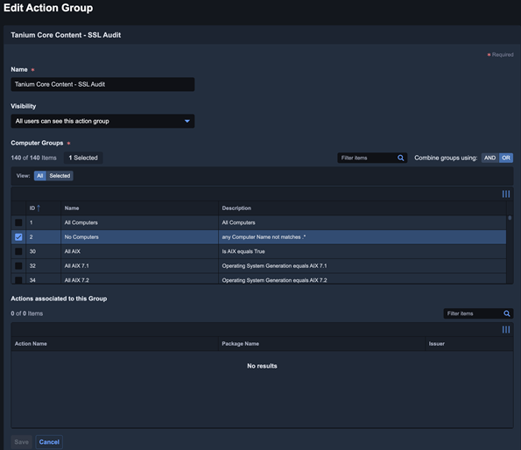
Task: Click 'Operating System Generation equals AIX 7.1' text
Action: pos(274,265)
